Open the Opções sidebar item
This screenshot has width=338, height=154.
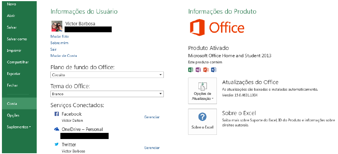click(13, 115)
